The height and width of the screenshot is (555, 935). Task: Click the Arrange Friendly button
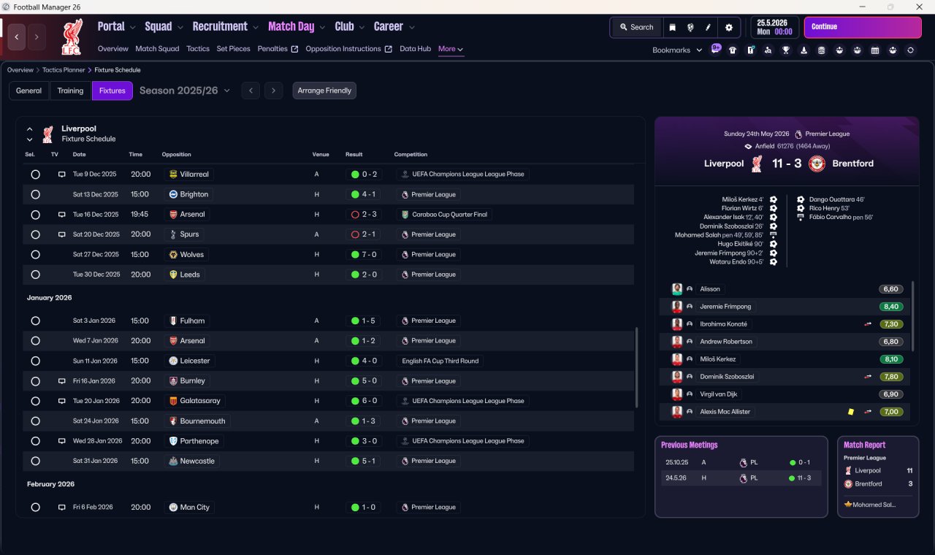coord(324,91)
